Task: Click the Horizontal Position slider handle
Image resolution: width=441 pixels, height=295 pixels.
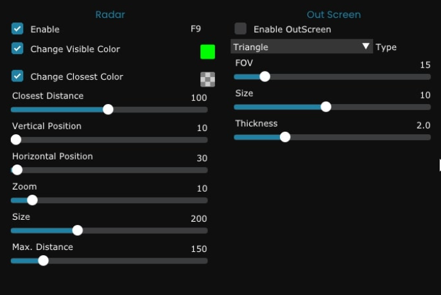Action: tap(17, 170)
